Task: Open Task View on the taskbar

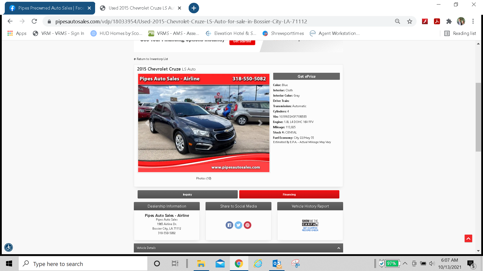Action: click(x=175, y=263)
